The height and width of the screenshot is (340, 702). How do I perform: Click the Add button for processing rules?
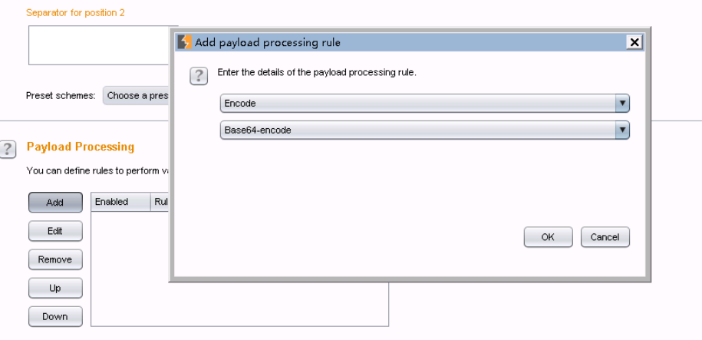(55, 203)
